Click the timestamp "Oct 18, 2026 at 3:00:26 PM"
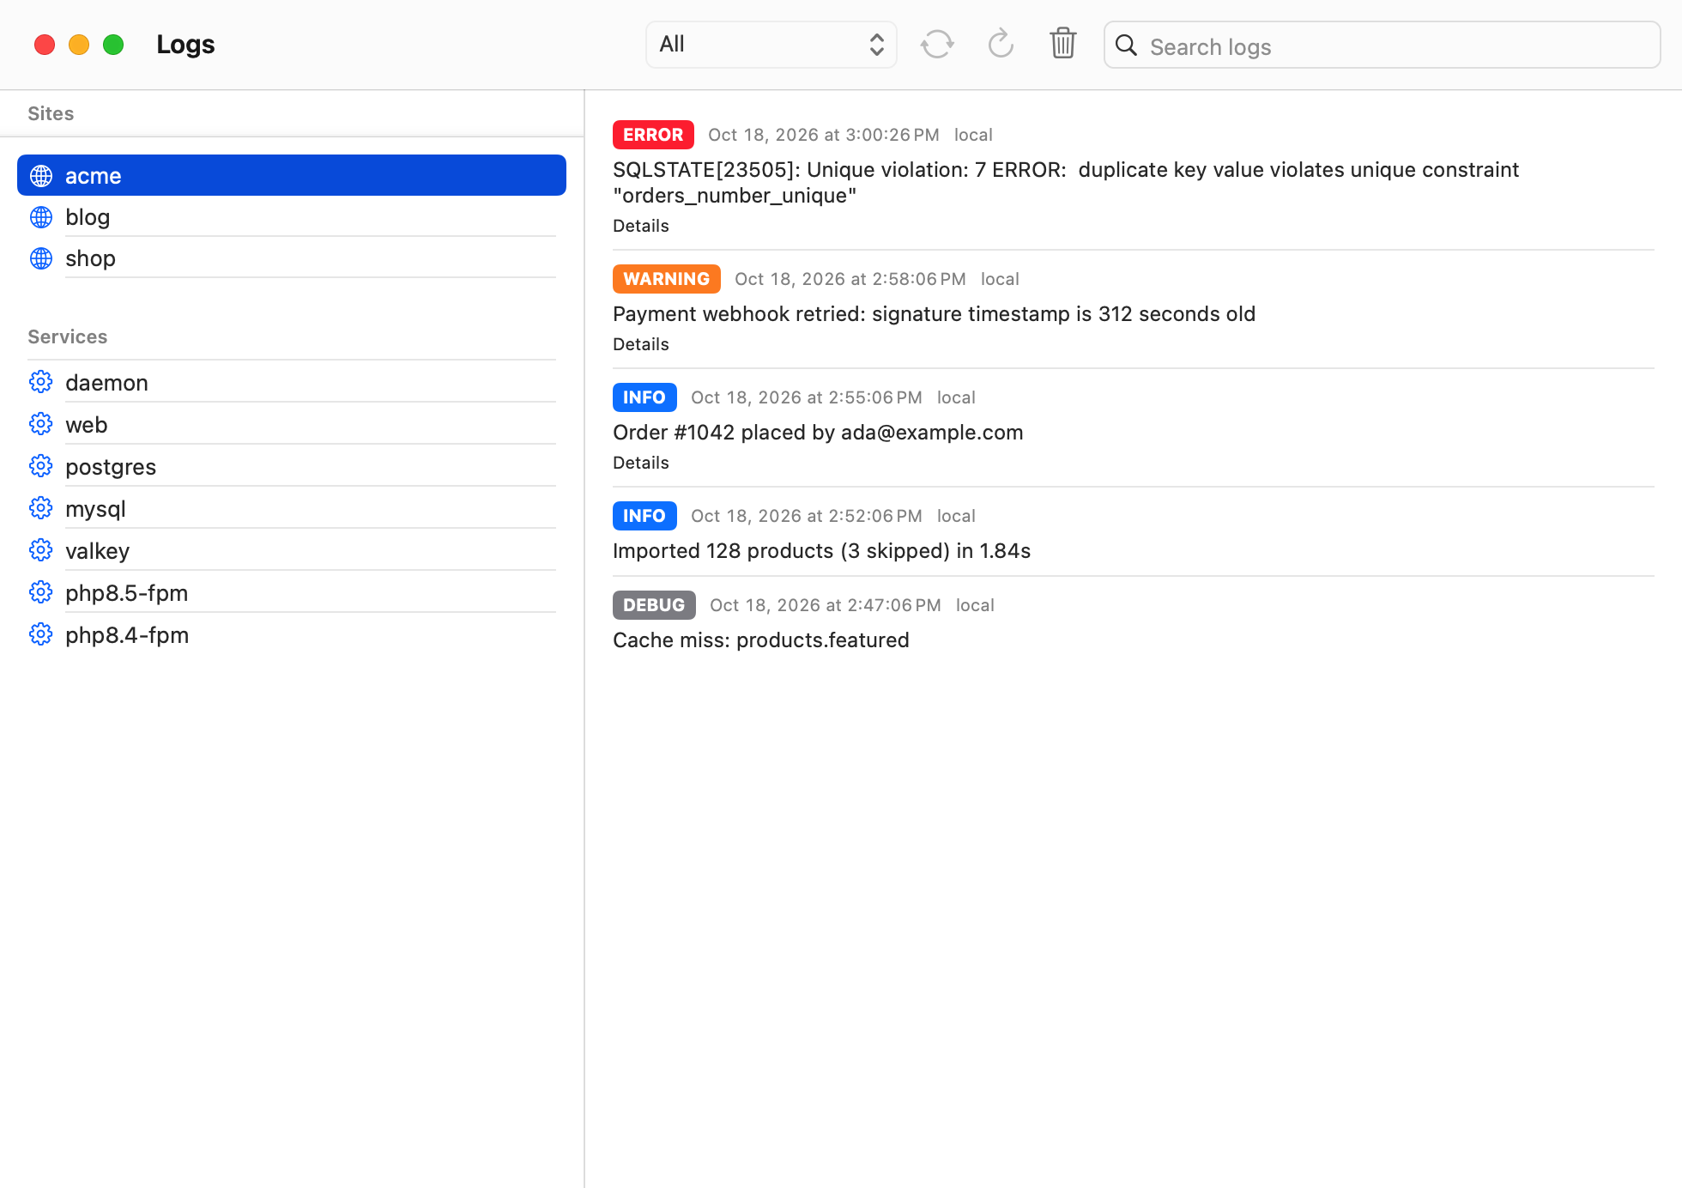Screen dimensions: 1682x1188 pyautogui.click(x=824, y=135)
